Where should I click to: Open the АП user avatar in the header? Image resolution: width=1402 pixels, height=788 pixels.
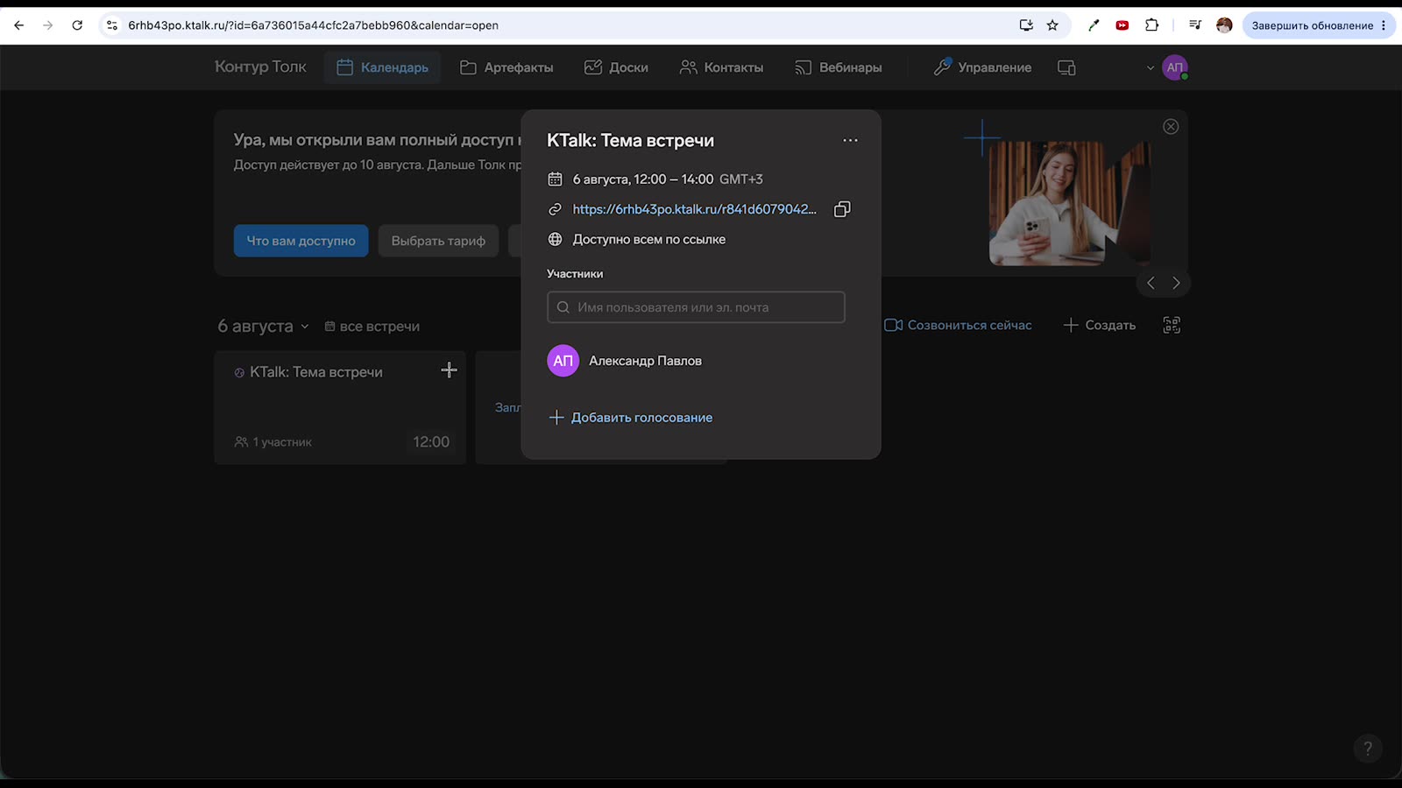point(1175,67)
